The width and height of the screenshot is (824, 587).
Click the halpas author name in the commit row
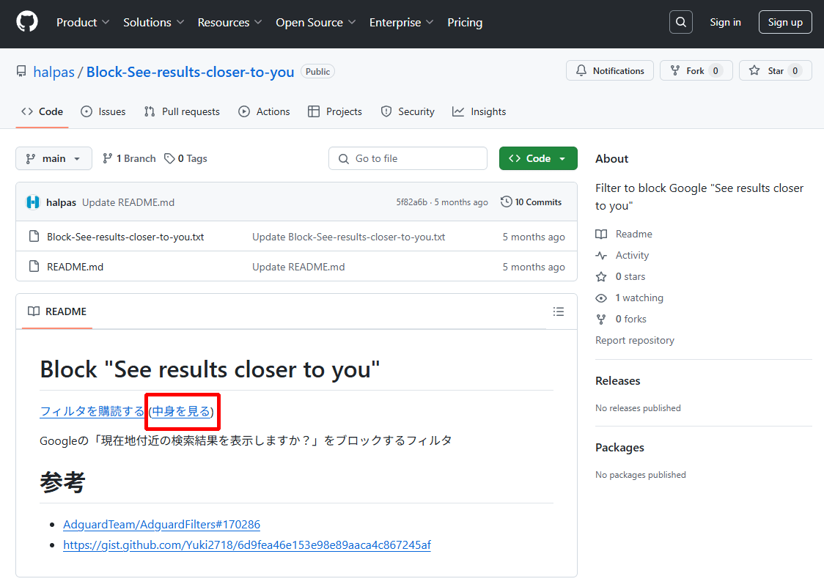[61, 202]
